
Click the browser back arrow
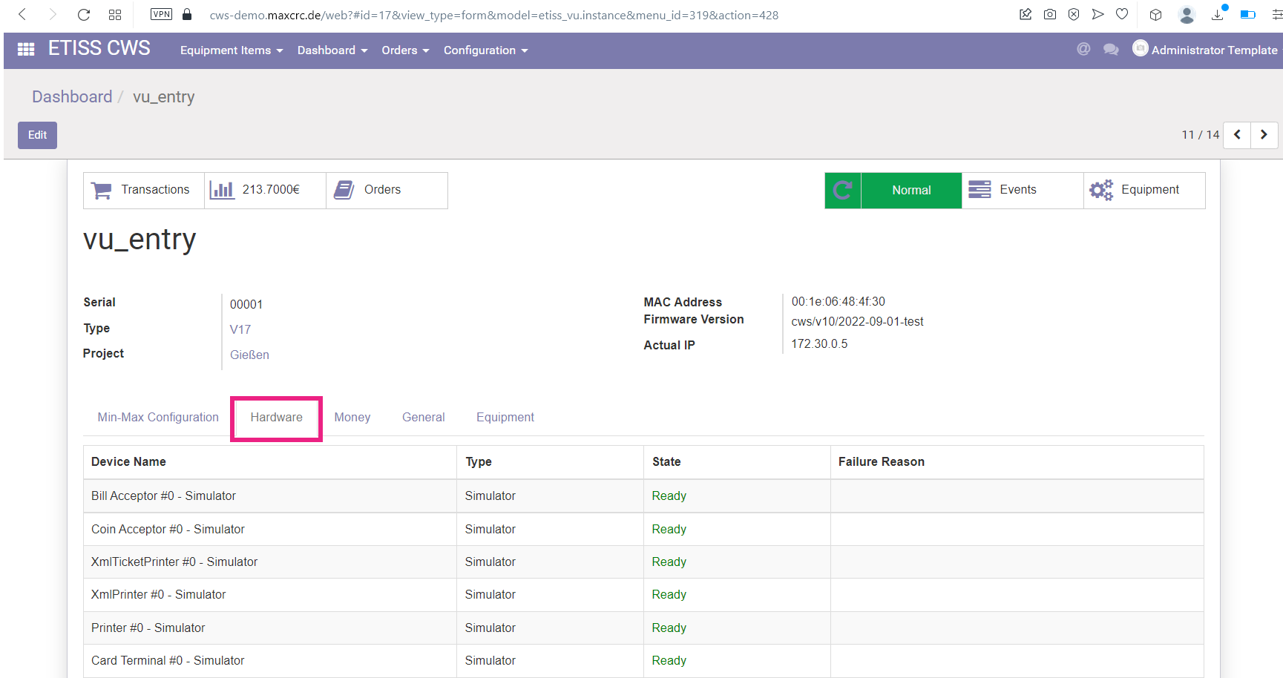point(22,14)
